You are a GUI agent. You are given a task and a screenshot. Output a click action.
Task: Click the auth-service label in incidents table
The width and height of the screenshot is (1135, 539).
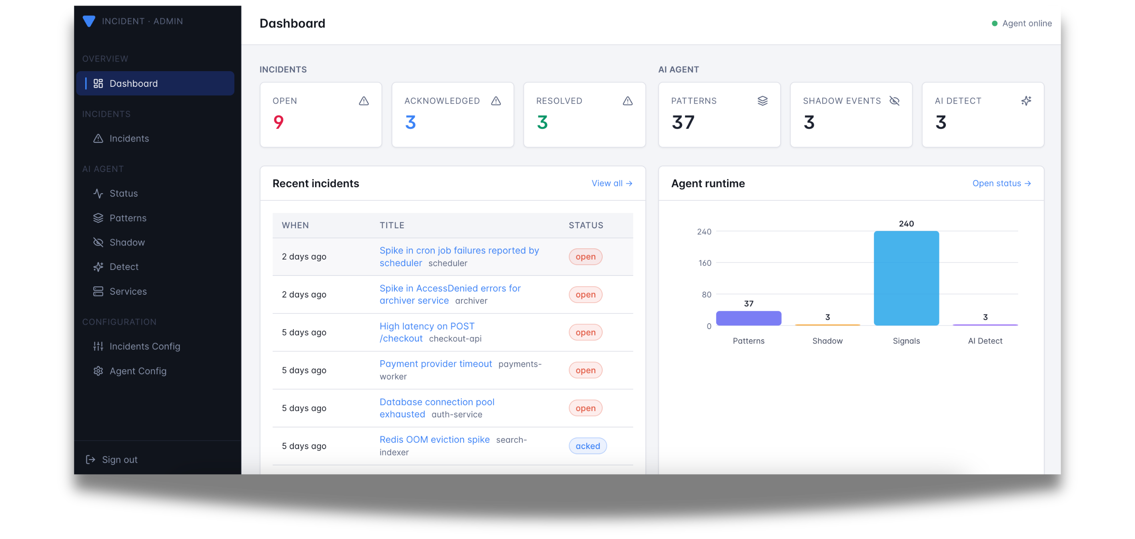click(456, 414)
